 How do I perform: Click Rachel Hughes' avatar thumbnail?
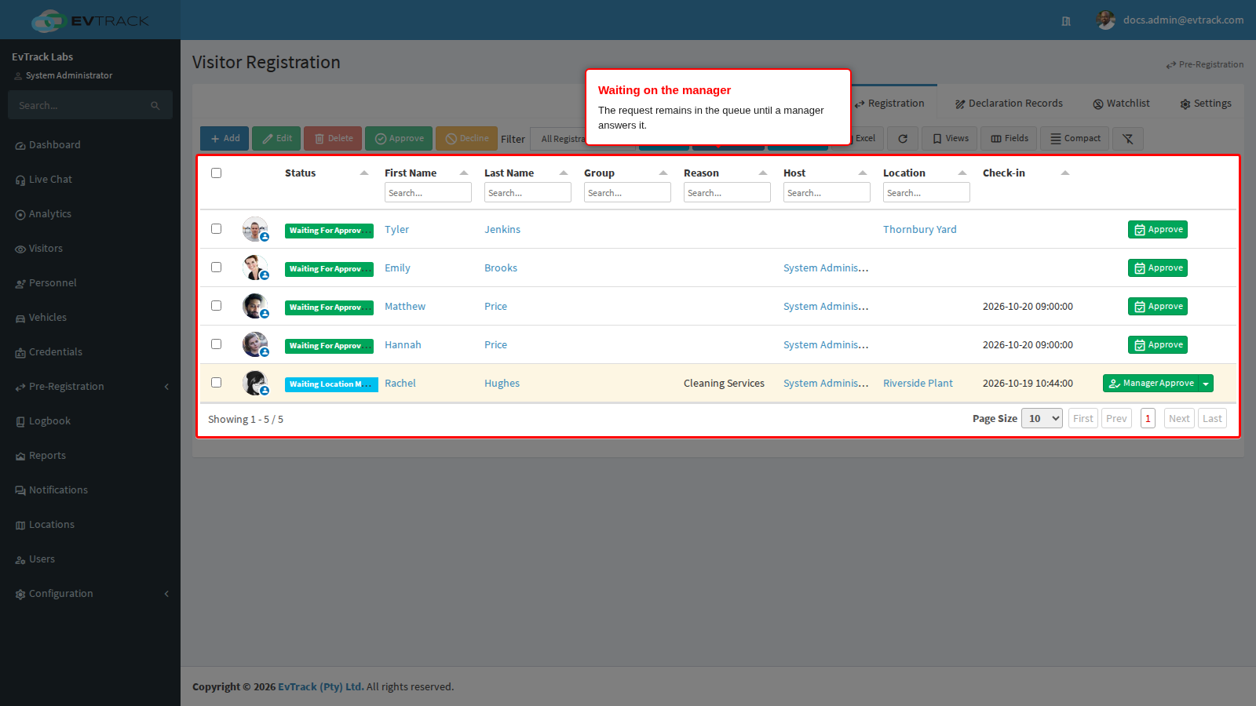(254, 383)
